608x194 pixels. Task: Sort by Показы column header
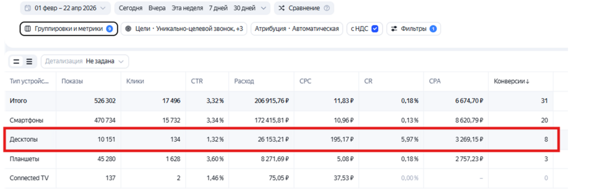click(72, 81)
